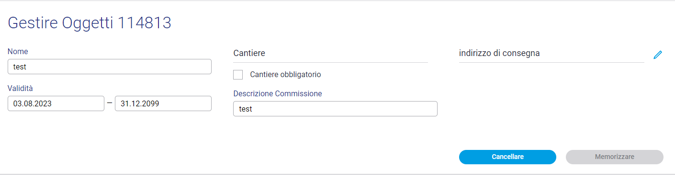Viewport: 675px width, 182px height.
Task: Click the indirizzo di consegna heading
Action: tap(499, 53)
